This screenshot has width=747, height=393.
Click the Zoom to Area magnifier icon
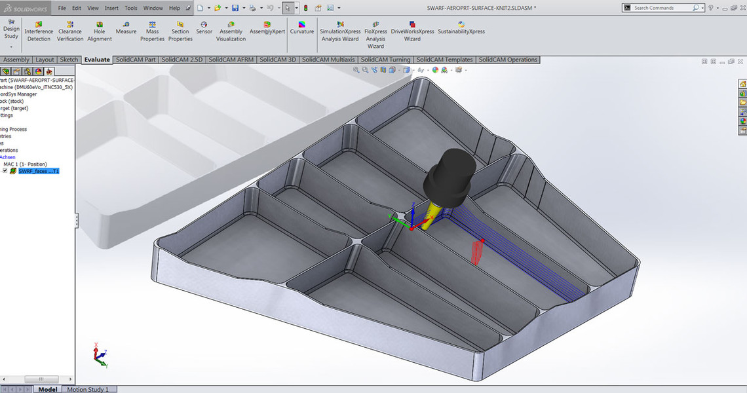tap(365, 70)
